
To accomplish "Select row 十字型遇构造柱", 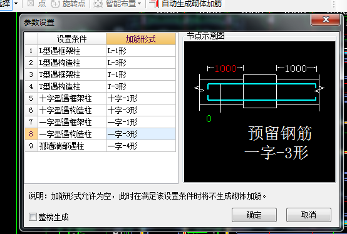I will coord(72,110).
